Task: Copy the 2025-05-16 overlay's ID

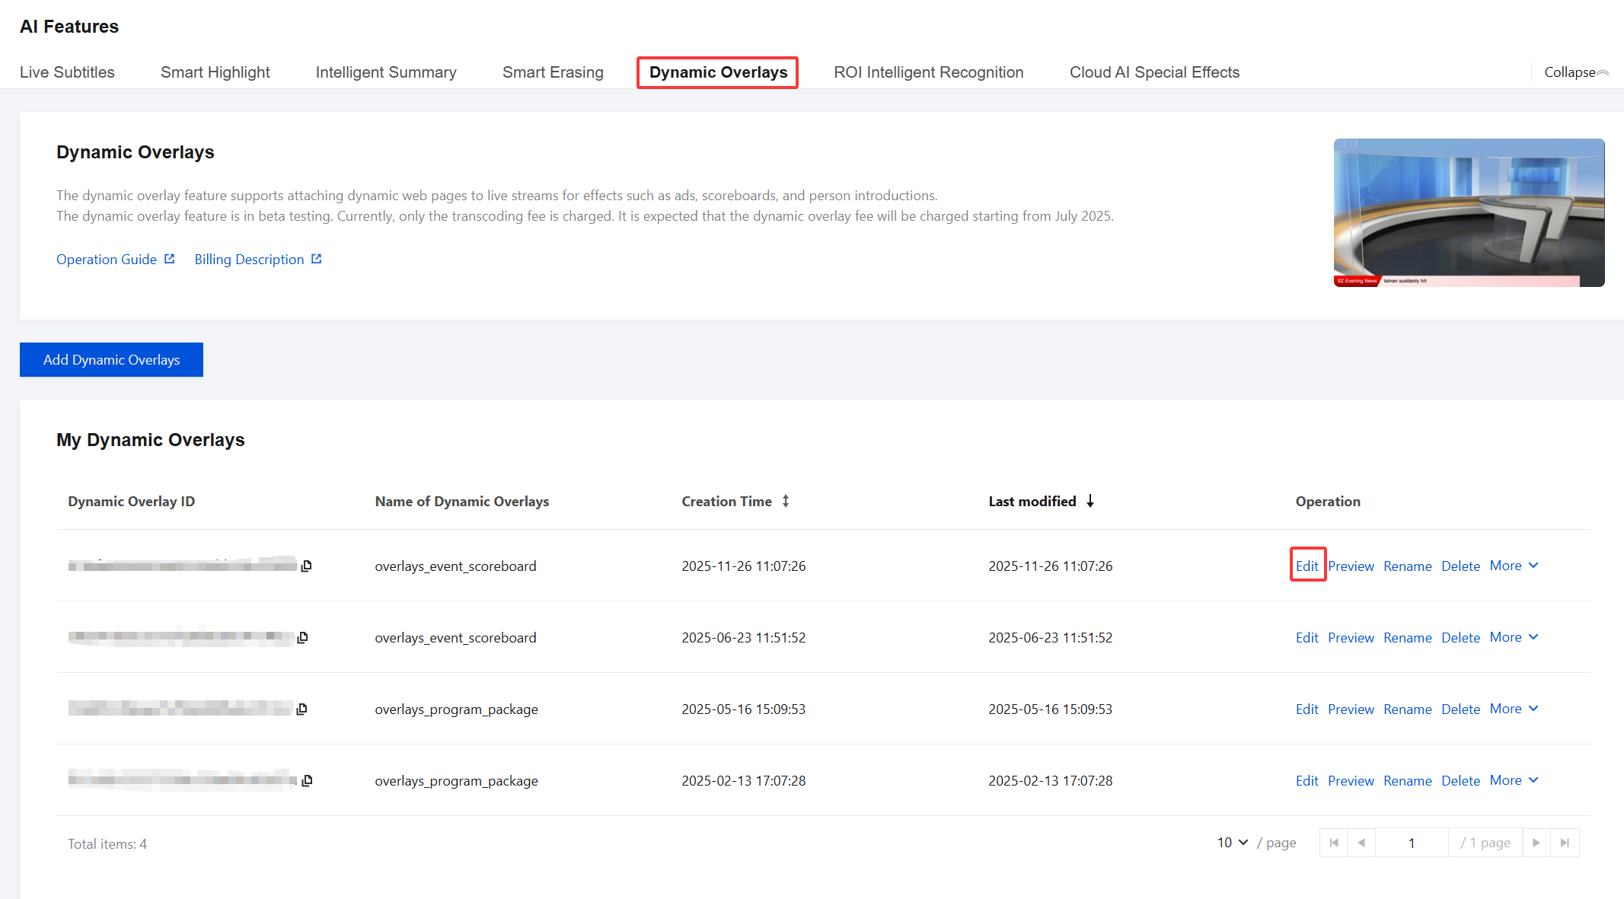Action: point(302,709)
